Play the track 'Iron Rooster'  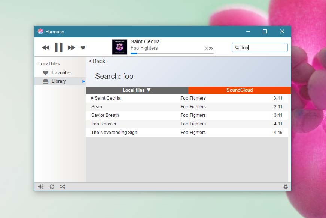(104, 124)
